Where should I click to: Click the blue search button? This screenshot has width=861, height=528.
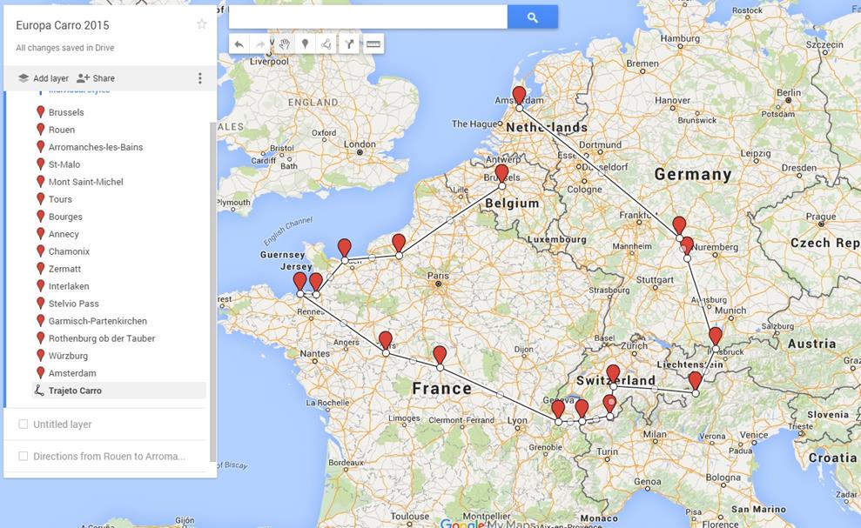pyautogui.click(x=532, y=17)
